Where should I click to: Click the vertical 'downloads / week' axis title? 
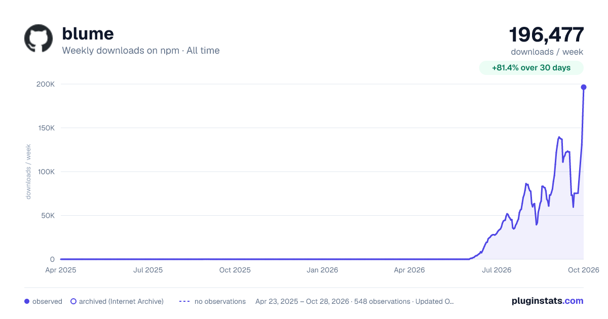pyautogui.click(x=28, y=172)
